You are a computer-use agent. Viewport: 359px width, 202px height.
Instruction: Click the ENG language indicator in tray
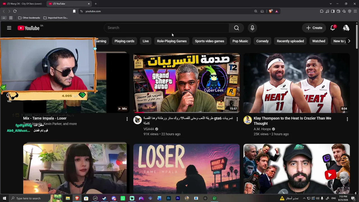[333, 198]
